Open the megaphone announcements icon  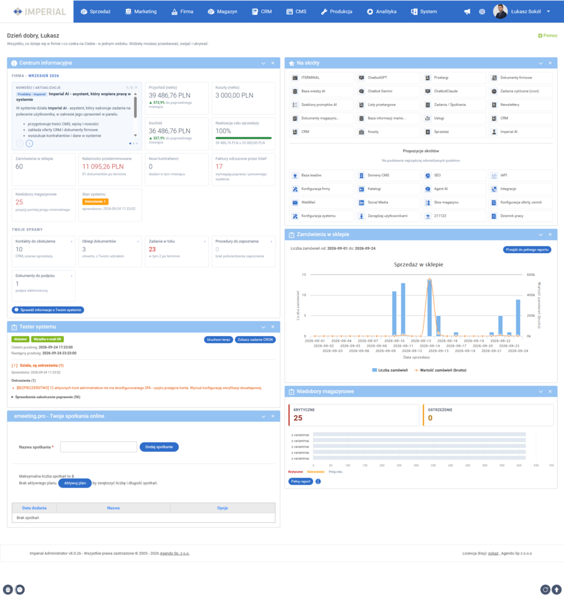pyautogui.click(x=467, y=12)
